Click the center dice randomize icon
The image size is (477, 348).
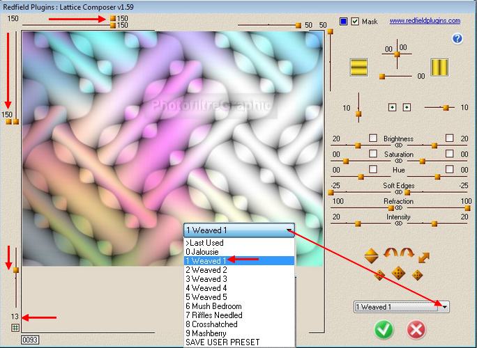(x=398, y=274)
